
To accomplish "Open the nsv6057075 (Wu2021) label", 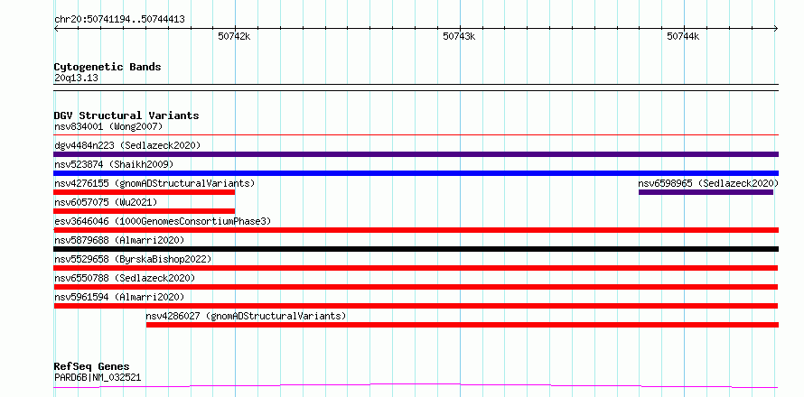I will tap(106, 202).
